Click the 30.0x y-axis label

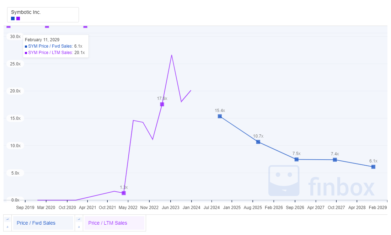pos(15,37)
